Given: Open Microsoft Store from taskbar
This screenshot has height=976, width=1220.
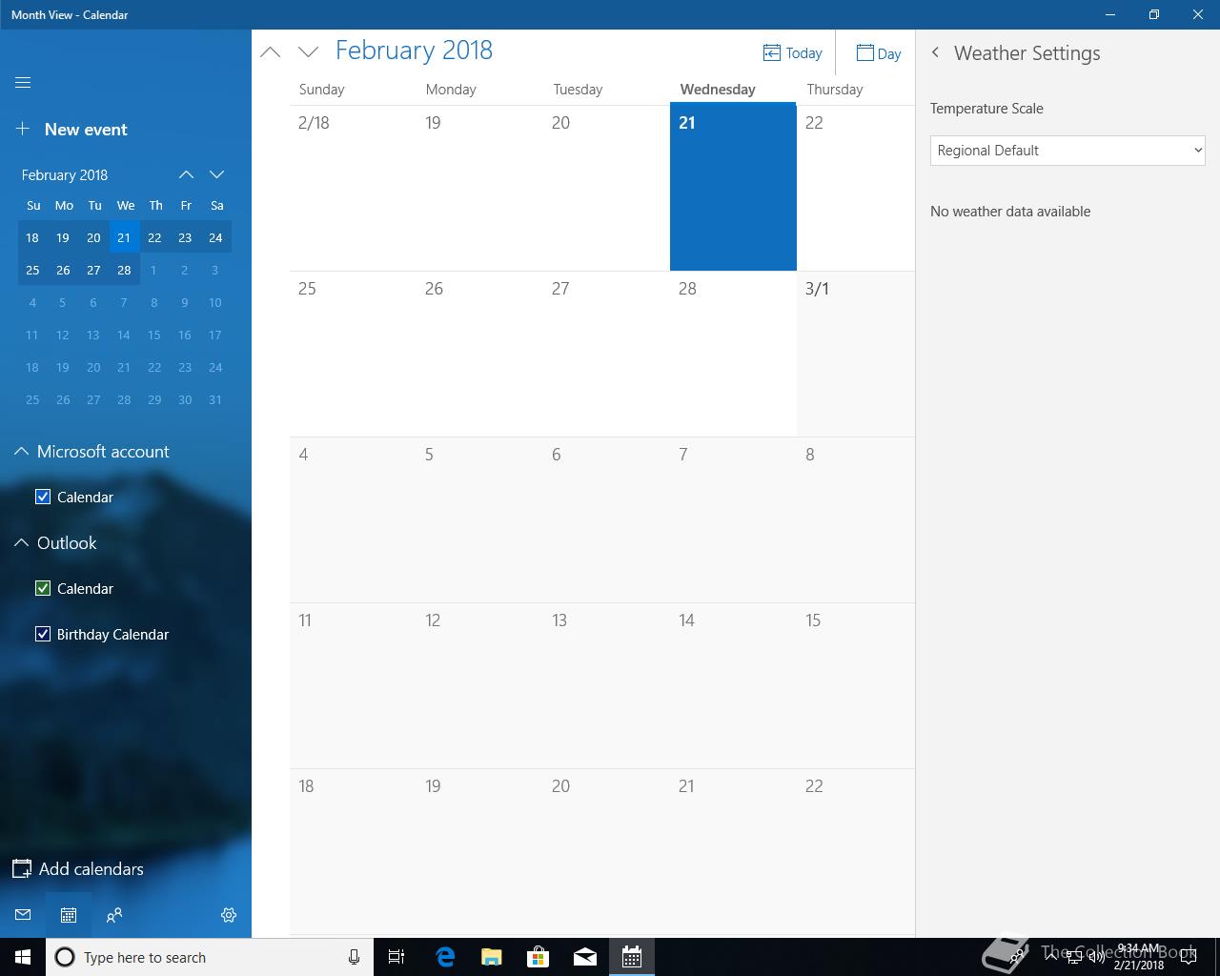Looking at the screenshot, I should (539, 957).
